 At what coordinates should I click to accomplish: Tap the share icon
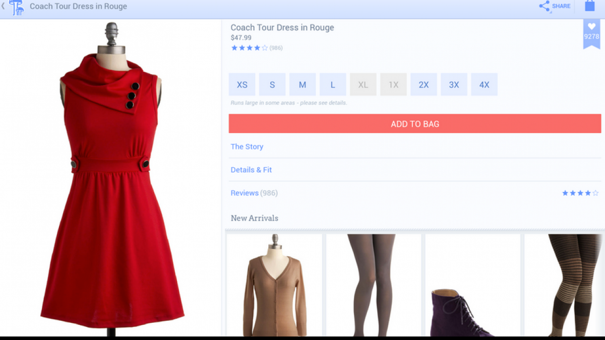pyautogui.click(x=544, y=7)
